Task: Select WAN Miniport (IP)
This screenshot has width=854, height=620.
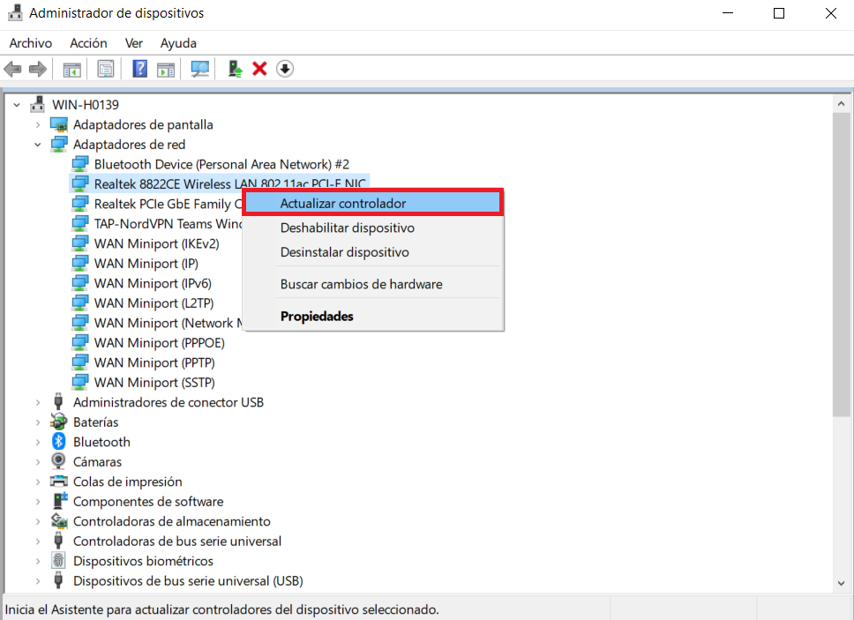Action: tap(146, 264)
